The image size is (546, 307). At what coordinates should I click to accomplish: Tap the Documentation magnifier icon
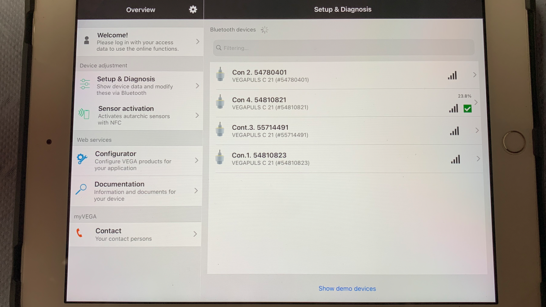pyautogui.click(x=81, y=189)
